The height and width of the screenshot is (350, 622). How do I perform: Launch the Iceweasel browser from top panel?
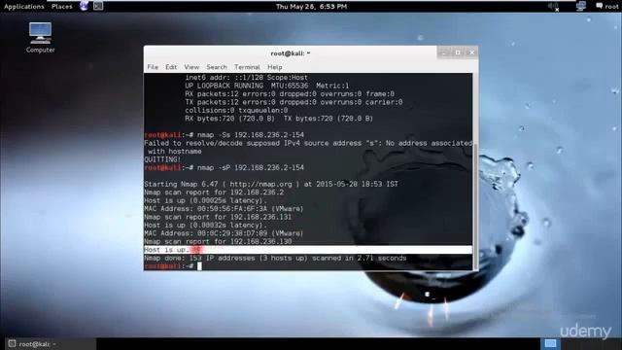[x=85, y=6]
